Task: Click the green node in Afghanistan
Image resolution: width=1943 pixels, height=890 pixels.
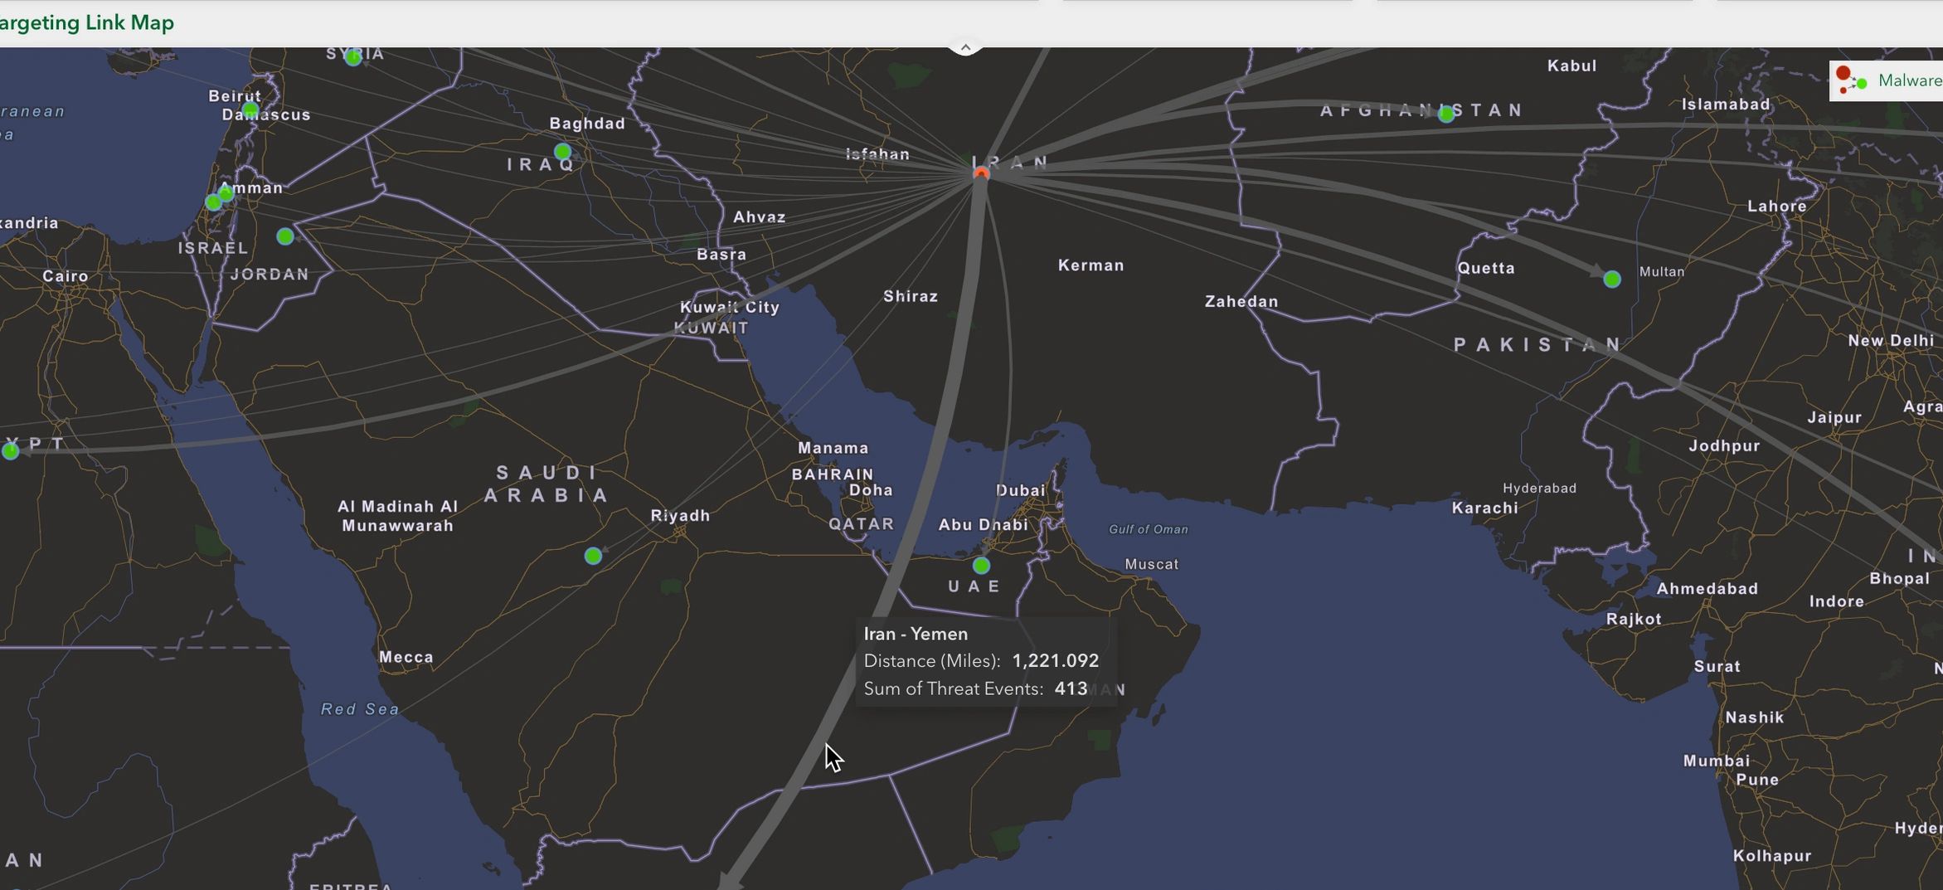Action: pos(1446,114)
